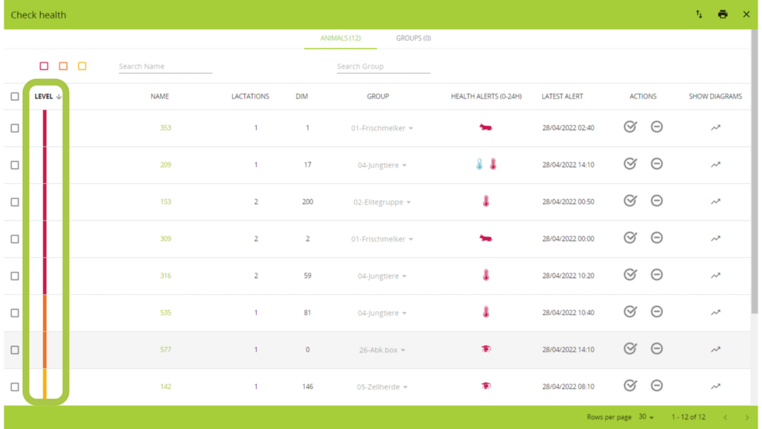Click the sort arrows icon in header
The width and height of the screenshot is (762, 429).
click(x=699, y=14)
